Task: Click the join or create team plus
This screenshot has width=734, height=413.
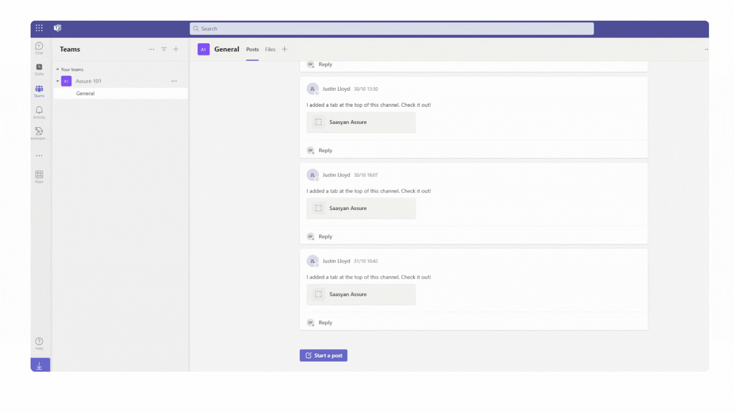Action: [x=176, y=49]
